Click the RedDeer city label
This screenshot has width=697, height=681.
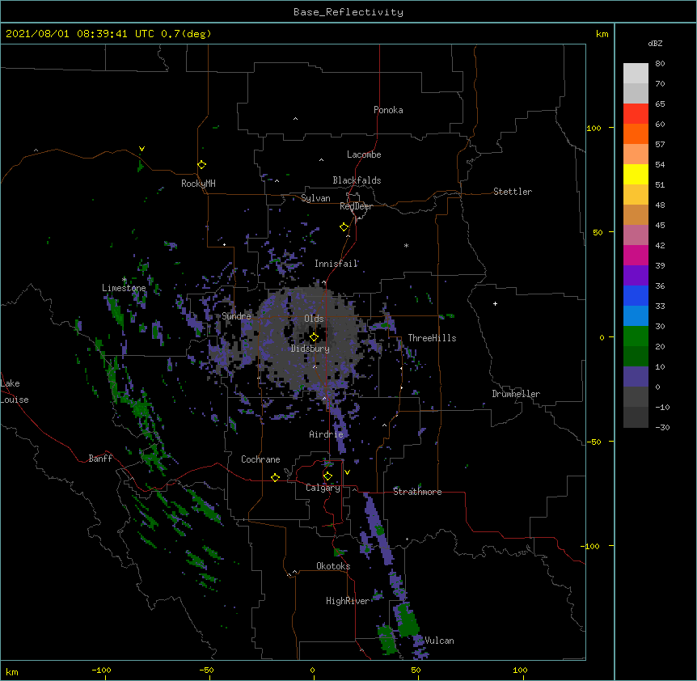(x=356, y=206)
